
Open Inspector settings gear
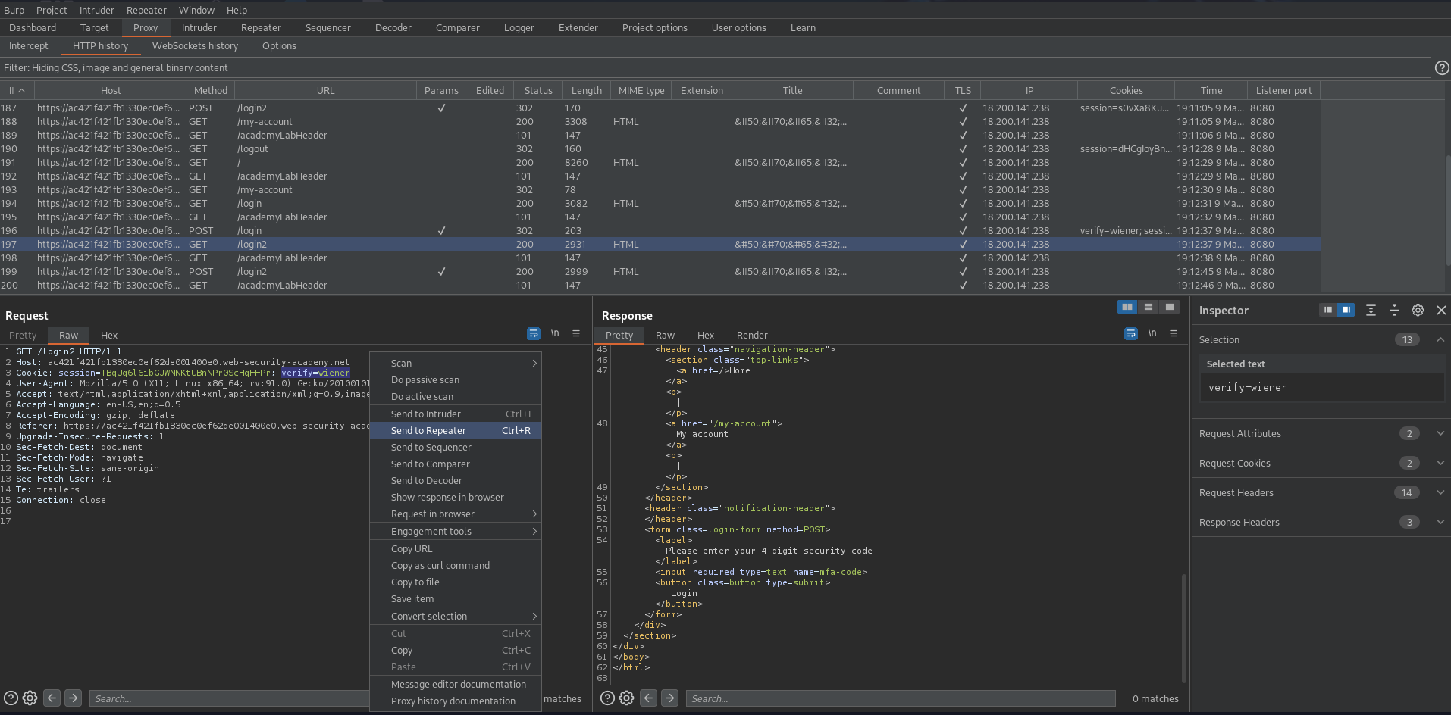(1418, 310)
